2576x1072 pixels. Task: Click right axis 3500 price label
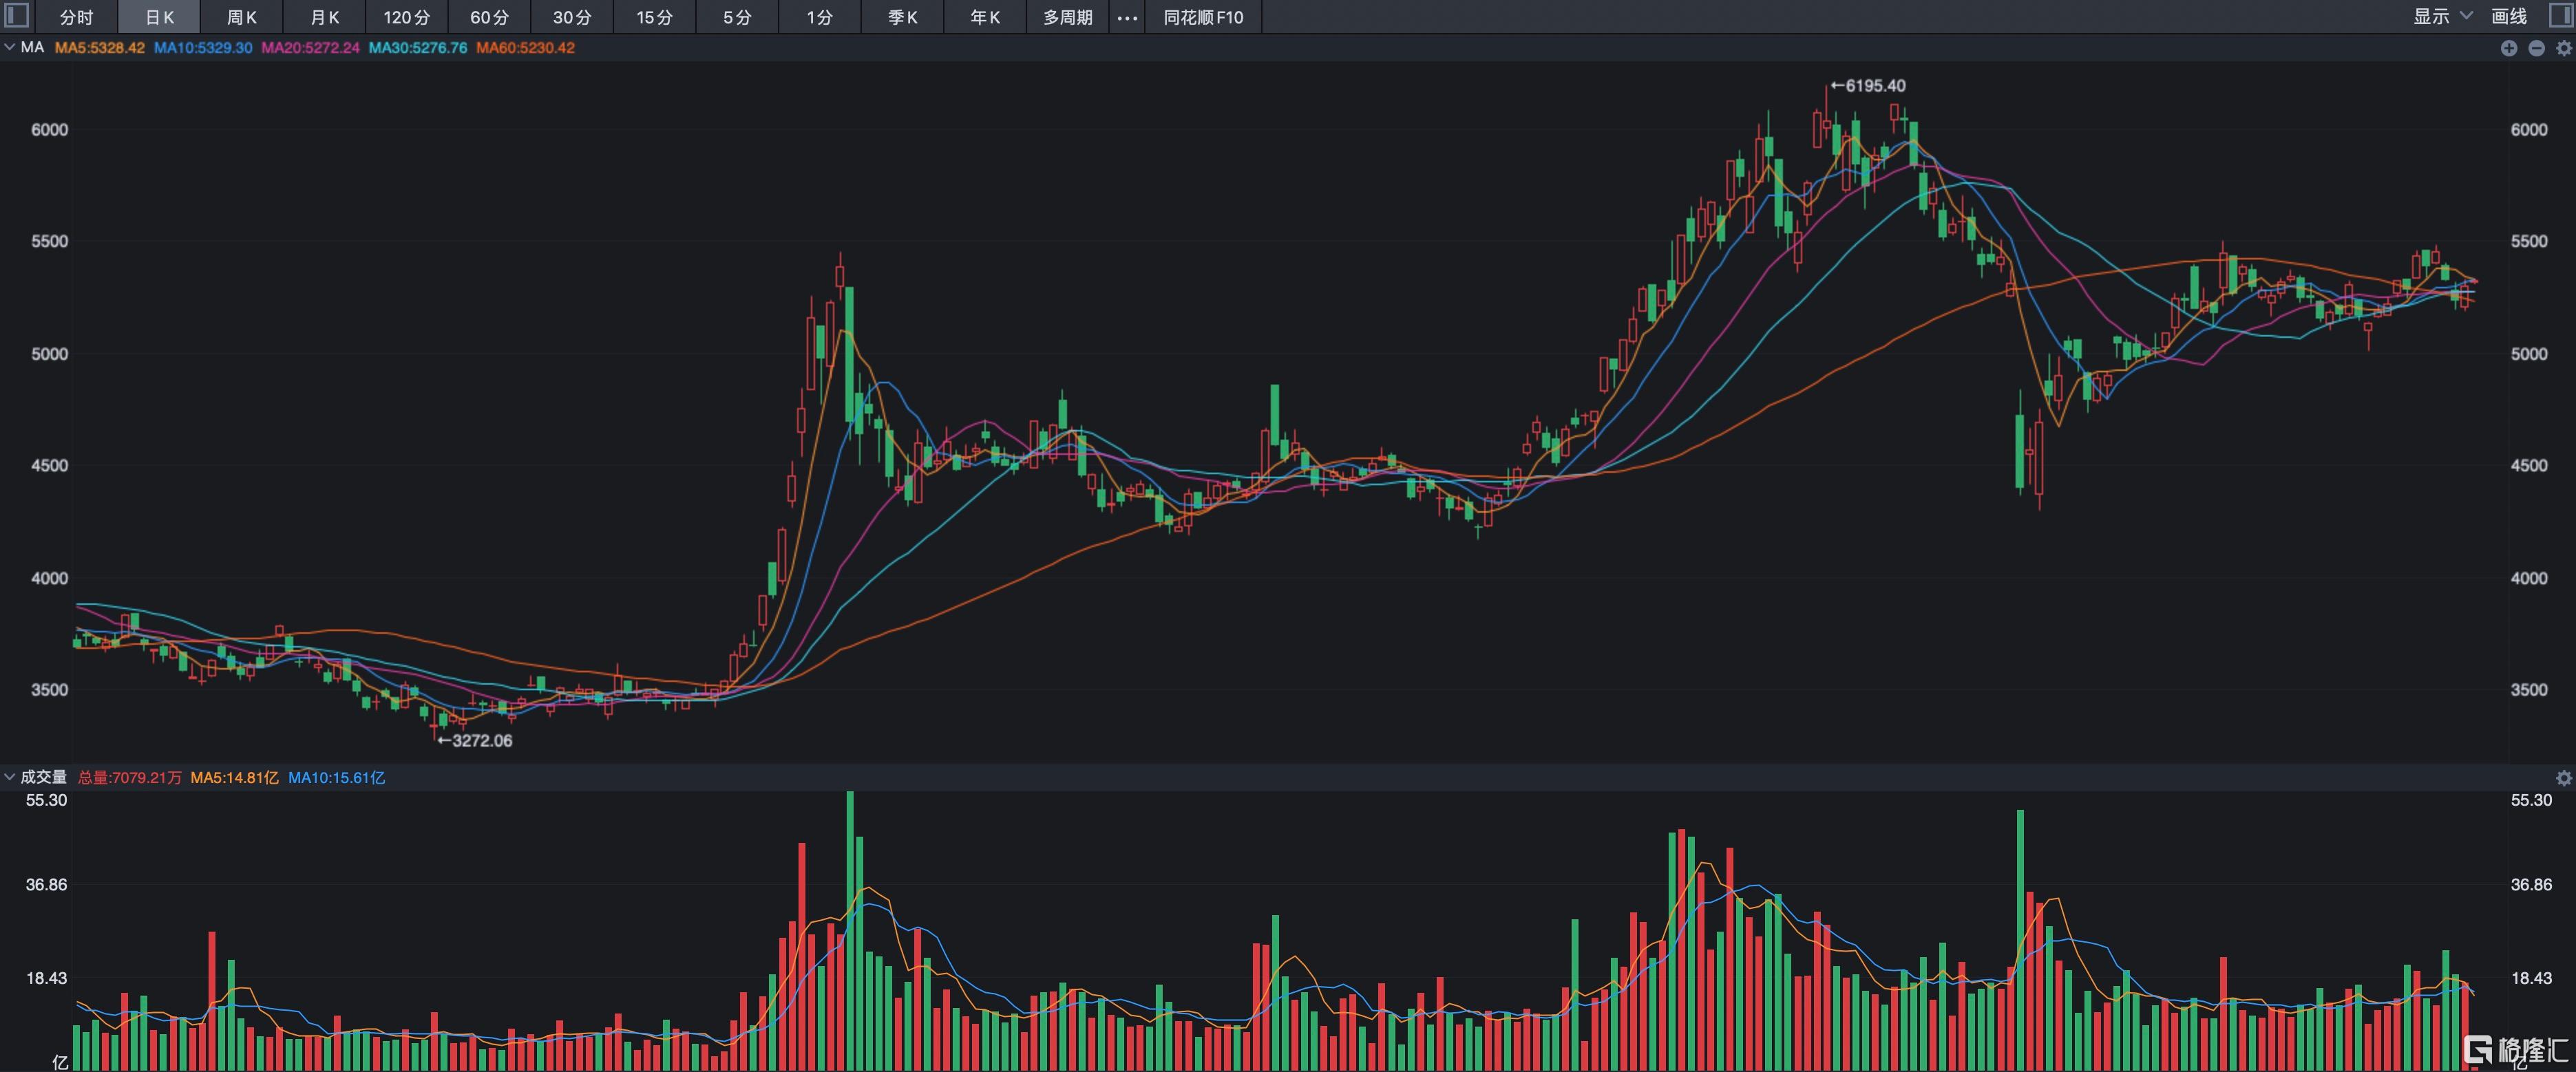pos(2529,689)
